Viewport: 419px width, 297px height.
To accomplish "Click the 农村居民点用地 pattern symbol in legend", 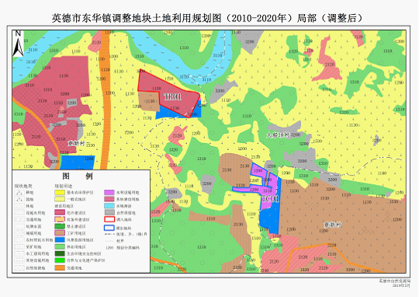I will (x=19, y=240).
